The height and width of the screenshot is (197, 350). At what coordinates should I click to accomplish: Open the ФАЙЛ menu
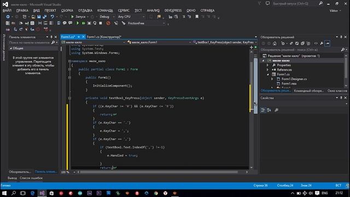pos(7,10)
